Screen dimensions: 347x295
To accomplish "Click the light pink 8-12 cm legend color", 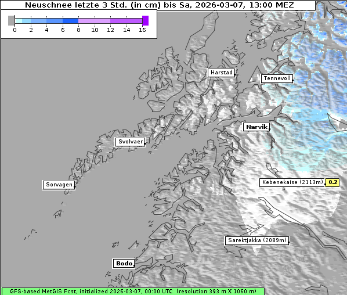I will pos(94,21).
